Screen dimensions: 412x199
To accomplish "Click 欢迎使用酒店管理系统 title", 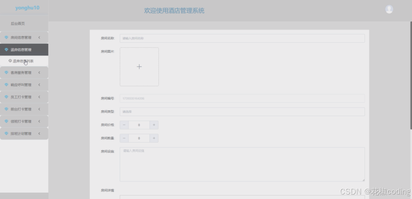I will [174, 11].
